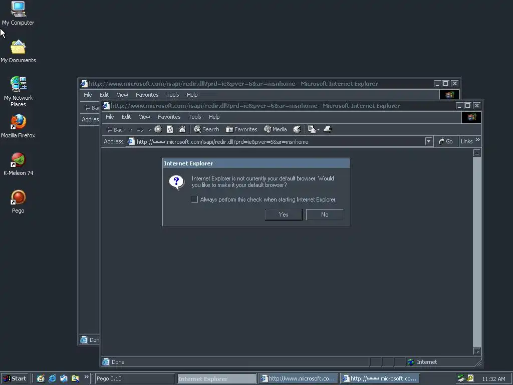
Task: Open File menu in the back IE window
Action: point(88,95)
